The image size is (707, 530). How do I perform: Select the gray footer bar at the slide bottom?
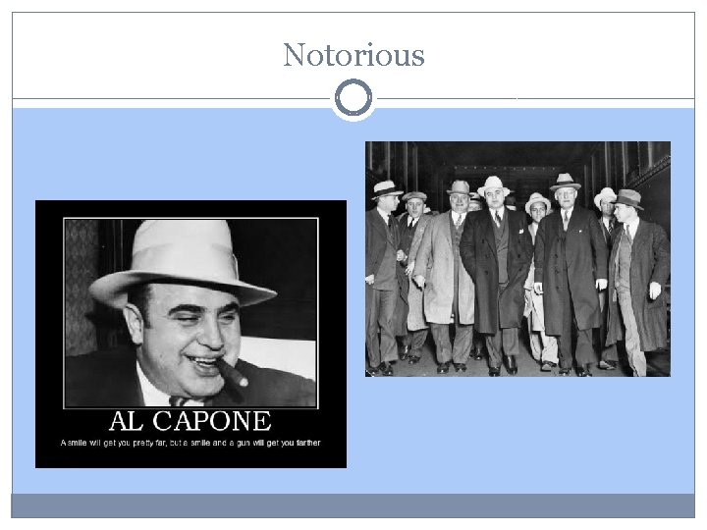(353, 505)
